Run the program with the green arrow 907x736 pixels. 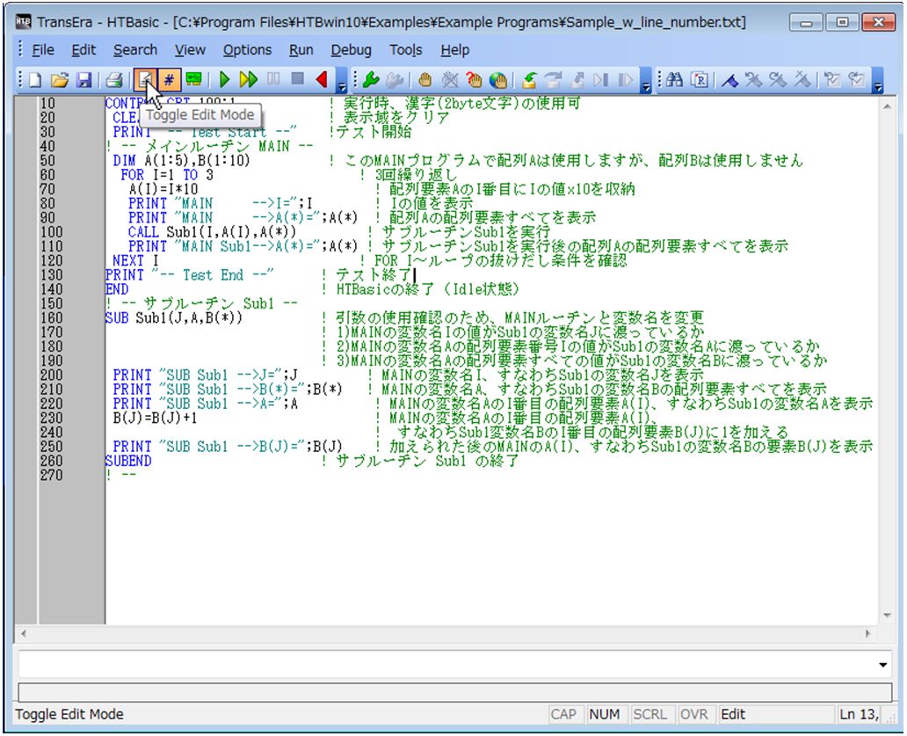tap(225, 80)
